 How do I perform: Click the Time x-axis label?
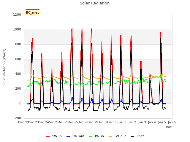coord(168,127)
